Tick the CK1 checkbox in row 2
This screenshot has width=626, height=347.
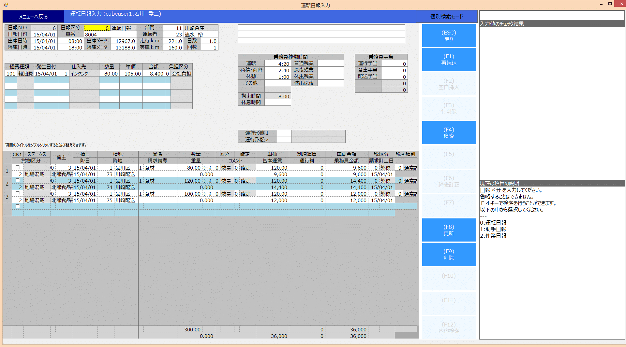18,180
